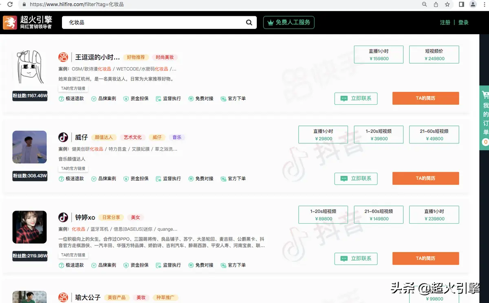The width and height of the screenshot is (489, 303).
Task: Click the share page icon
Action: click(x=436, y=4)
